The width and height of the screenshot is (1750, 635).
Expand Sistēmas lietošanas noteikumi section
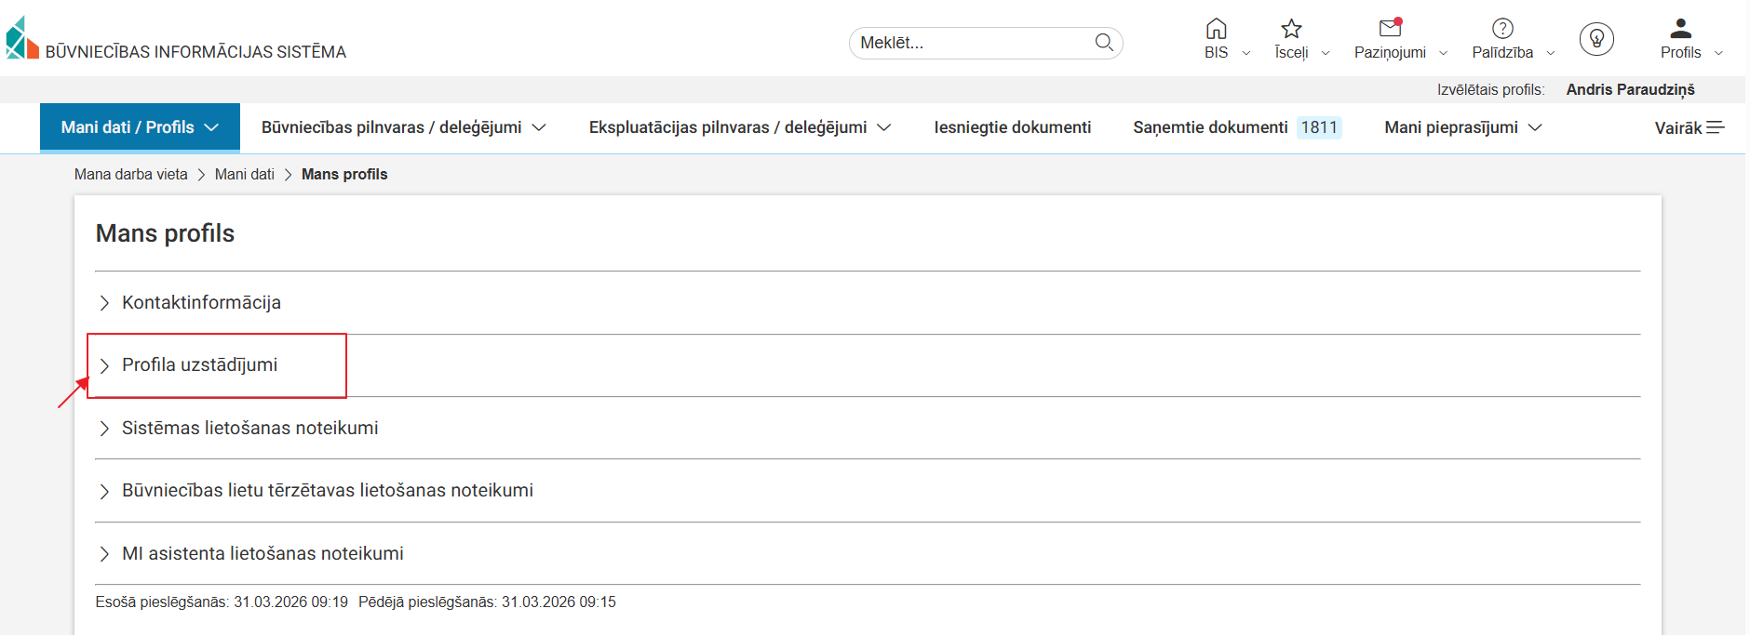tap(249, 428)
